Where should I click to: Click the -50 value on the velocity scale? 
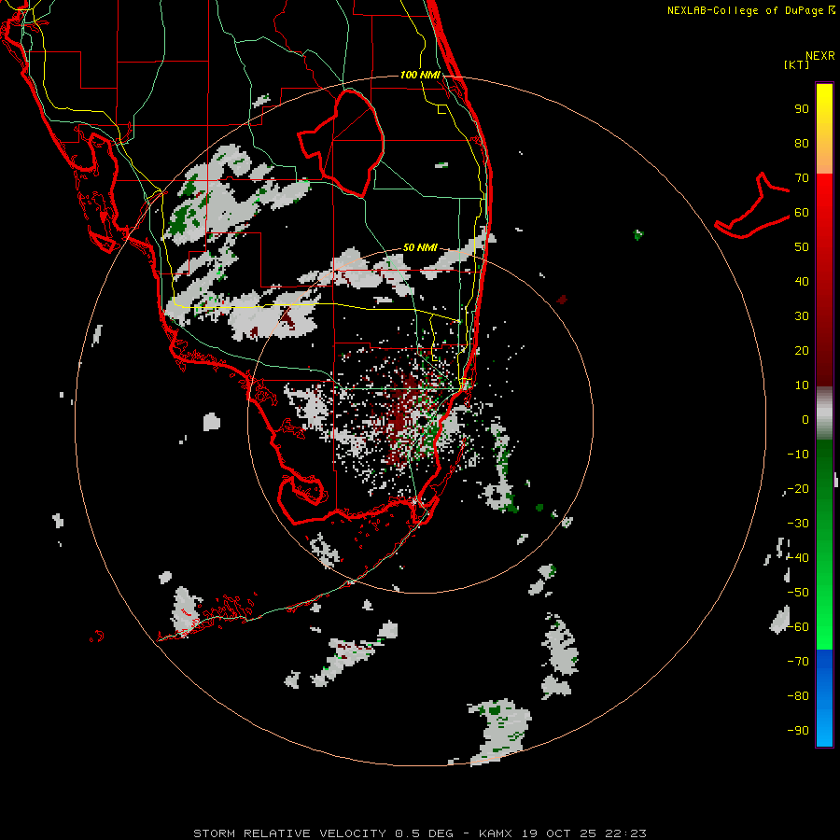(x=798, y=593)
